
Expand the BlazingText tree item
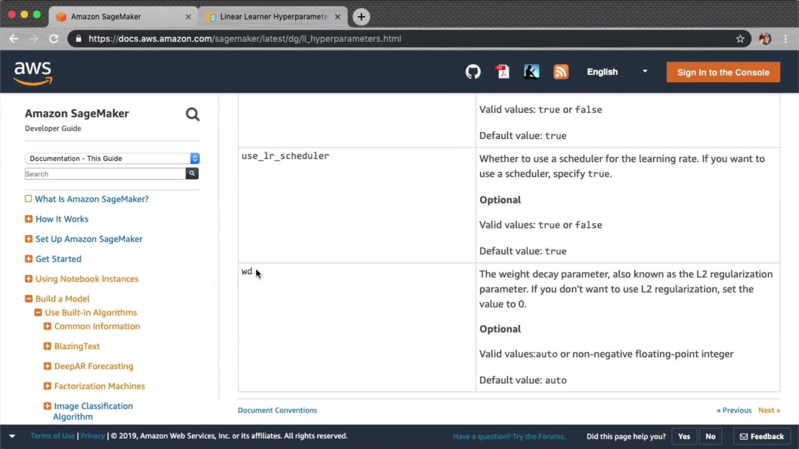click(47, 346)
